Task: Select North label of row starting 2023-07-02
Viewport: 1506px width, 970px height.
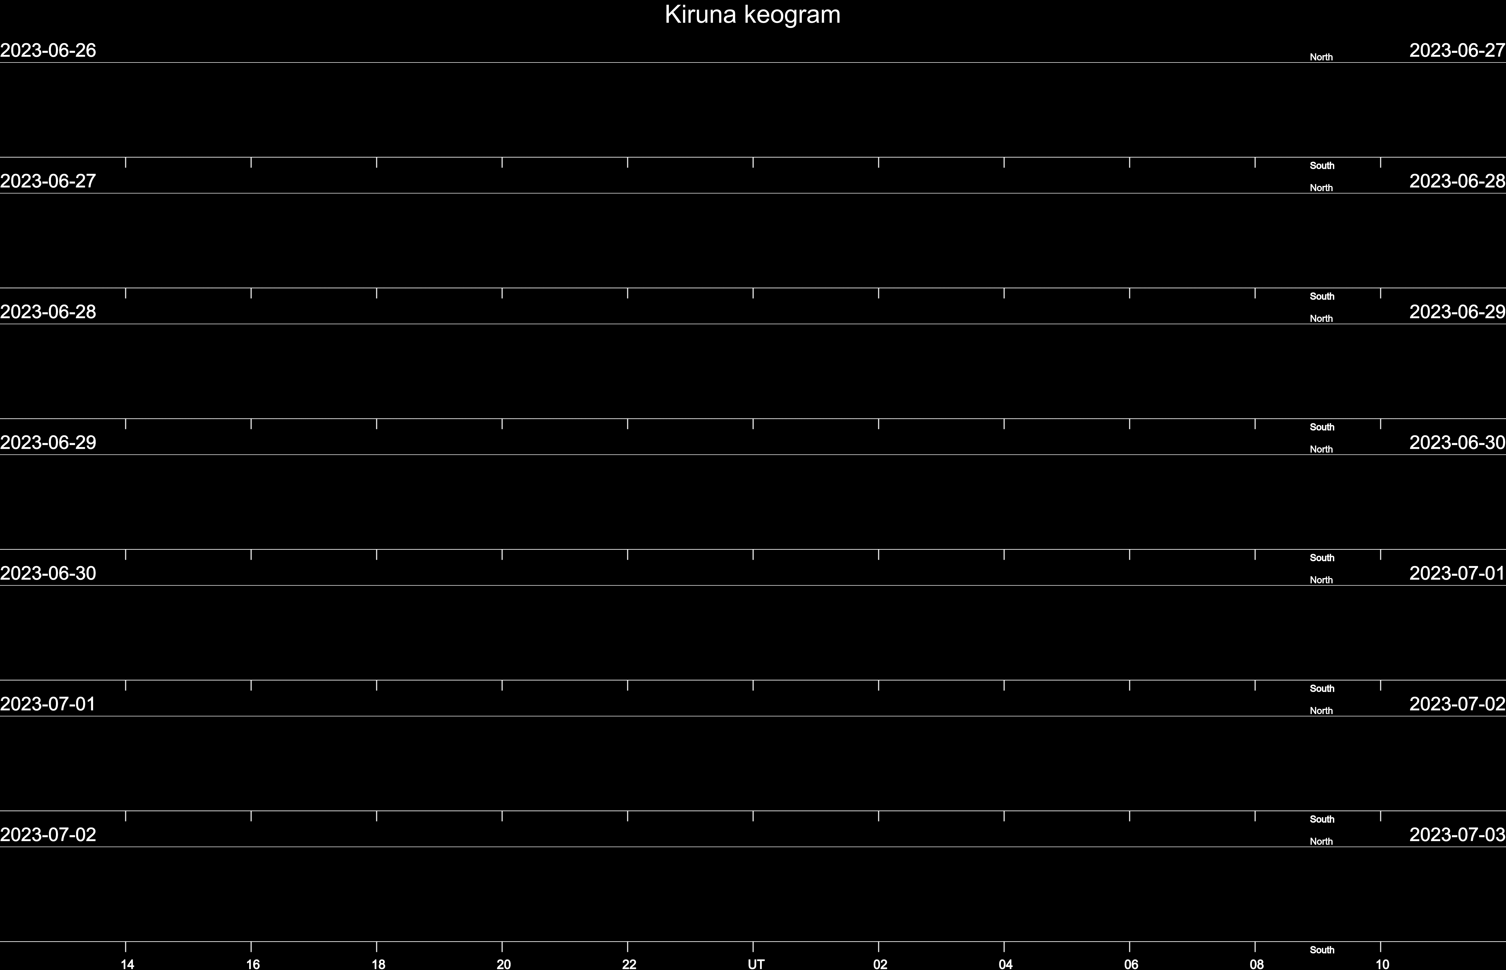Action: tap(1321, 842)
